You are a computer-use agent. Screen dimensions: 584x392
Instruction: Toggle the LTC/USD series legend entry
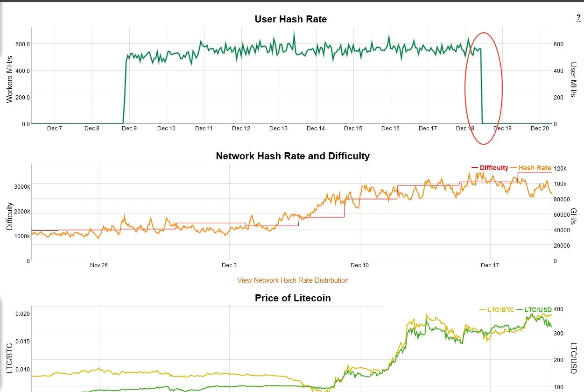click(x=535, y=310)
